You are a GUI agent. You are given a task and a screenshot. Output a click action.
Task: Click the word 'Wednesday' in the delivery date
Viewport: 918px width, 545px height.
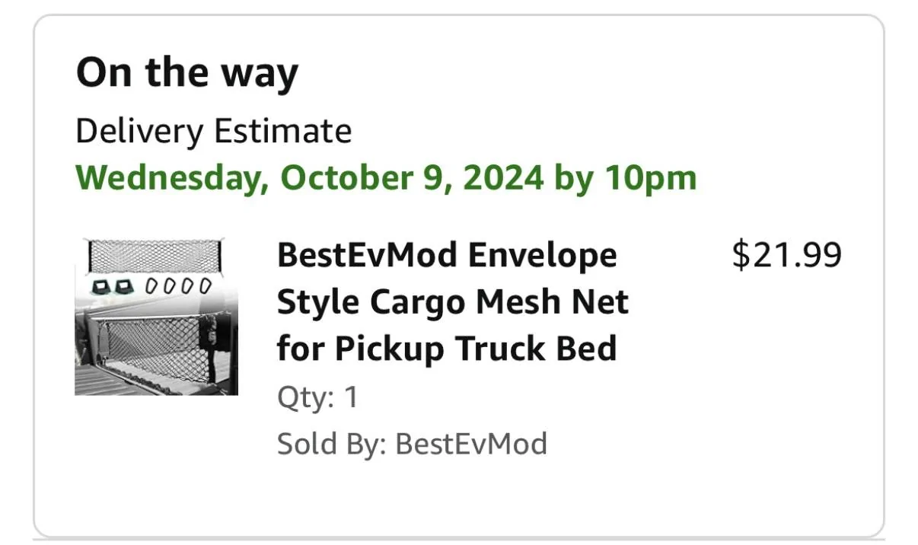171,178
